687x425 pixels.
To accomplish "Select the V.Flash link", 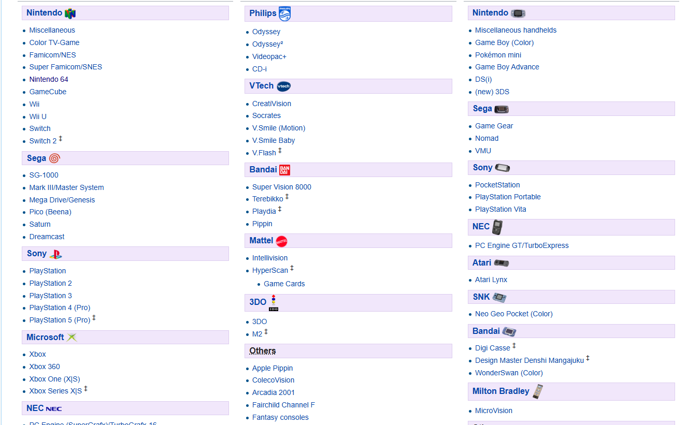I will click(x=264, y=153).
